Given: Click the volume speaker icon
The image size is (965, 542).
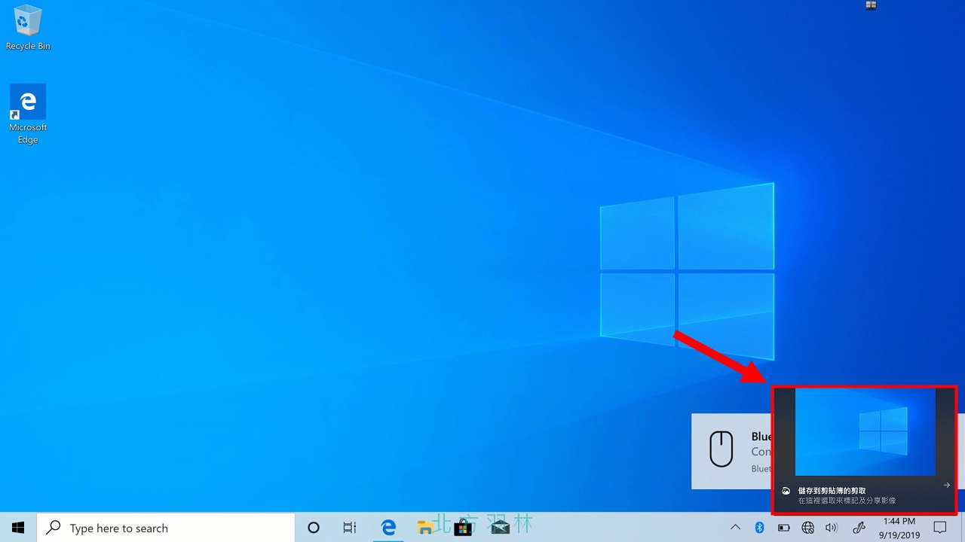Looking at the screenshot, I should pyautogui.click(x=832, y=528).
